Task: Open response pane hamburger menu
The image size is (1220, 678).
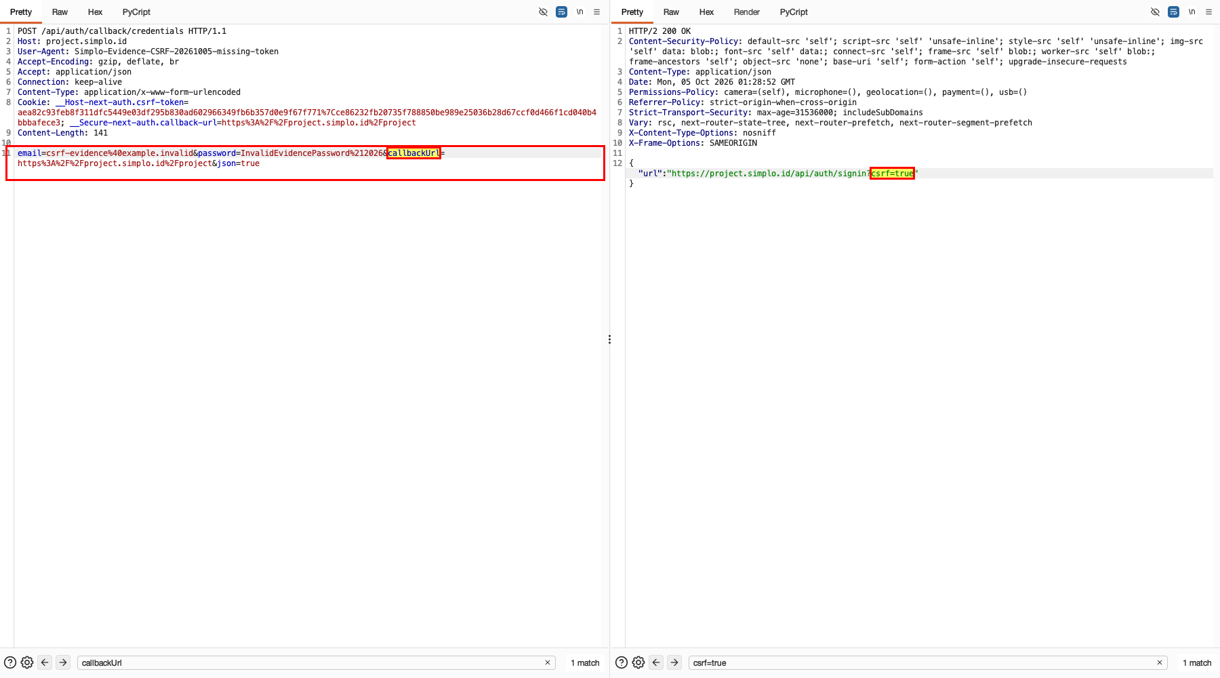Action: click(1208, 12)
